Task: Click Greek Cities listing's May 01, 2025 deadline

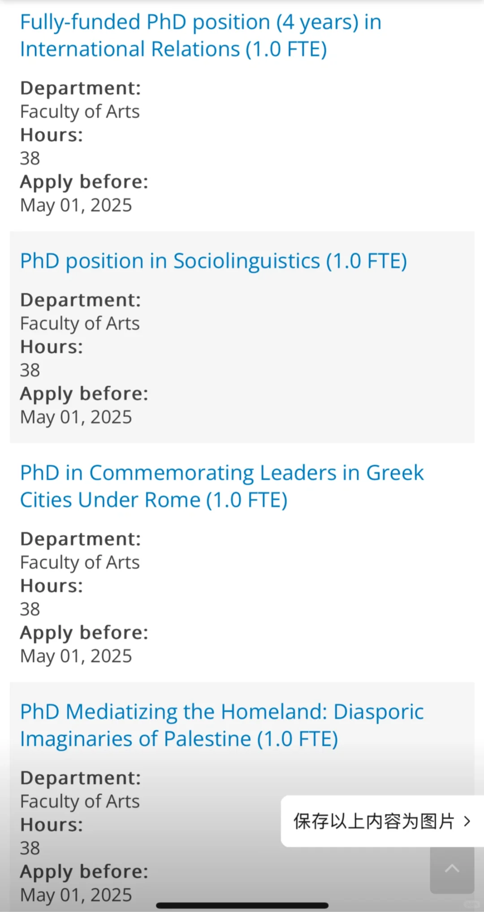Action: click(x=76, y=656)
